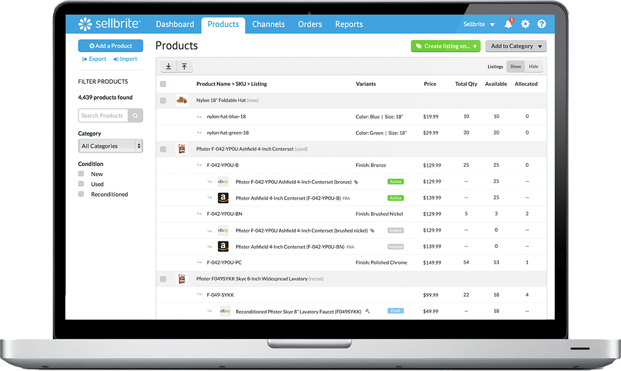Click the Sellbrite logo
621x371 pixels.
pos(109,24)
